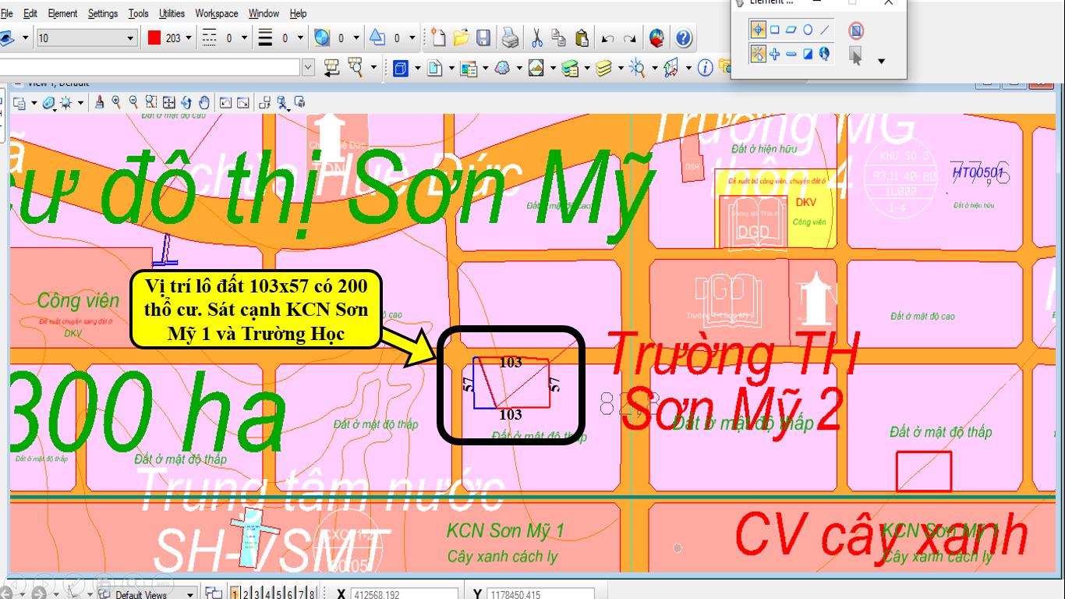The image size is (1065, 599).
Task: Toggle view 3 button in status bar
Action: point(257,594)
